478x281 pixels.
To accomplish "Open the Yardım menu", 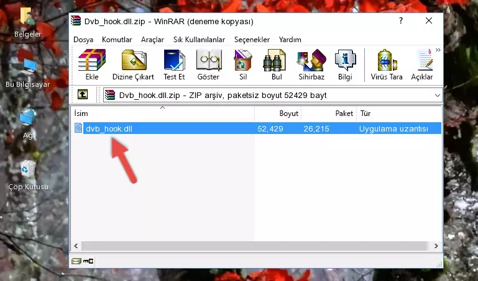I will [290, 40].
